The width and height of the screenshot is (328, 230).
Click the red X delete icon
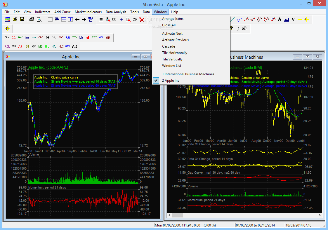point(142,20)
